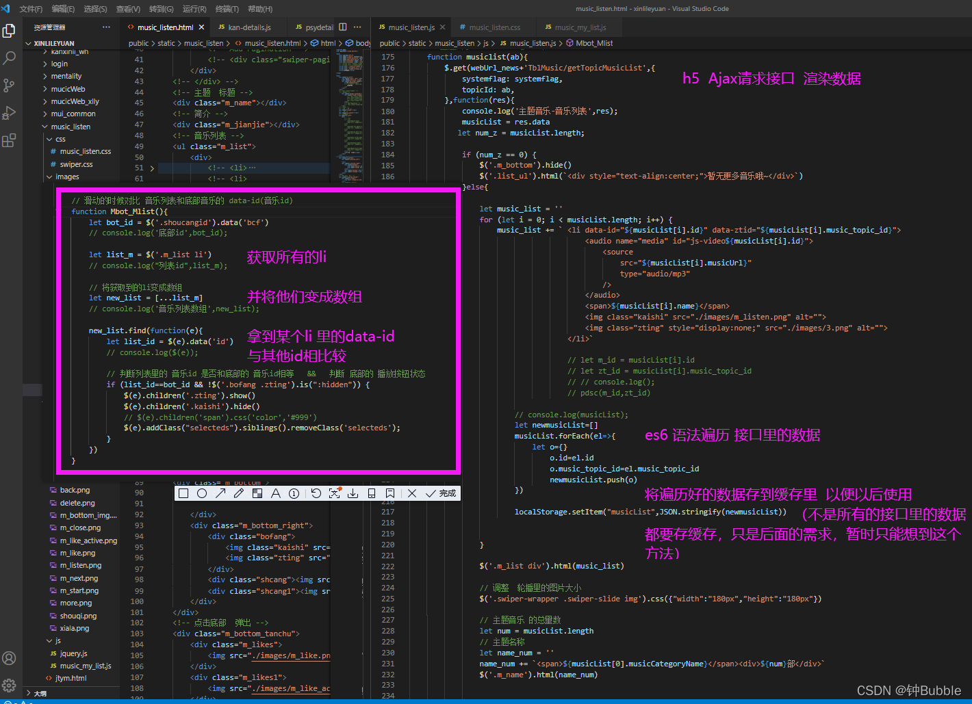Open swiper.css in explorer
This screenshot has width=972, height=704.
coord(76,164)
